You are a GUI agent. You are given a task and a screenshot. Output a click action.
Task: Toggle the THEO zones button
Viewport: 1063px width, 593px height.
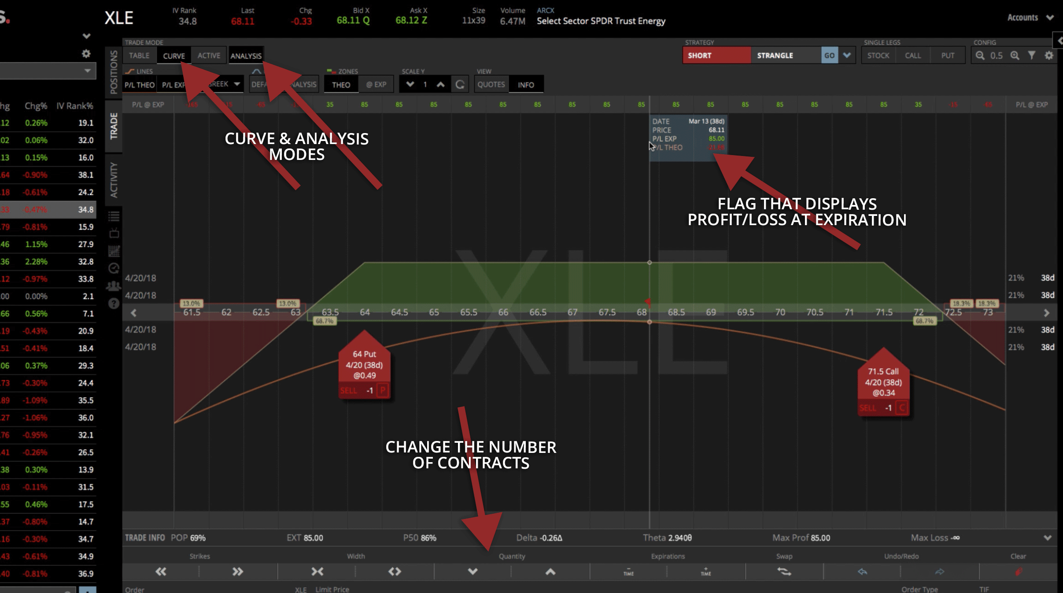341,85
